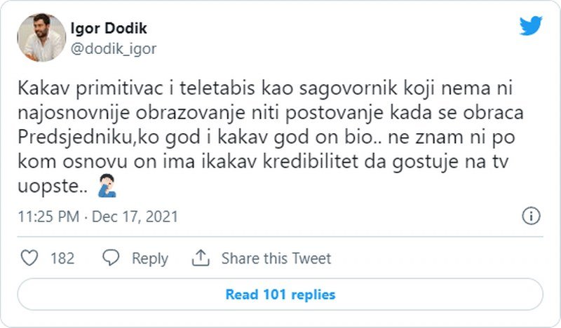
Task: Click the reply speech bubble icon
Action: point(111,258)
